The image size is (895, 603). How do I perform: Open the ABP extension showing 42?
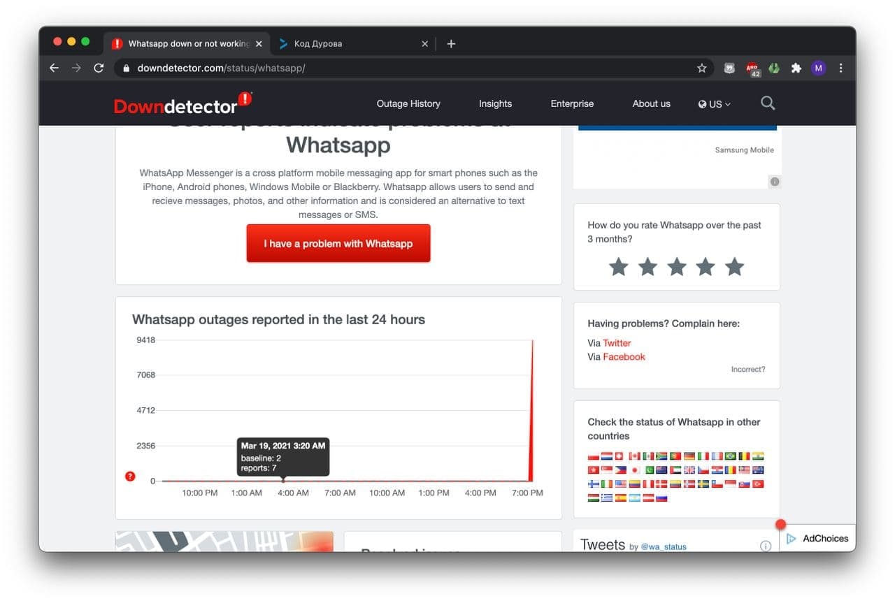(x=752, y=68)
